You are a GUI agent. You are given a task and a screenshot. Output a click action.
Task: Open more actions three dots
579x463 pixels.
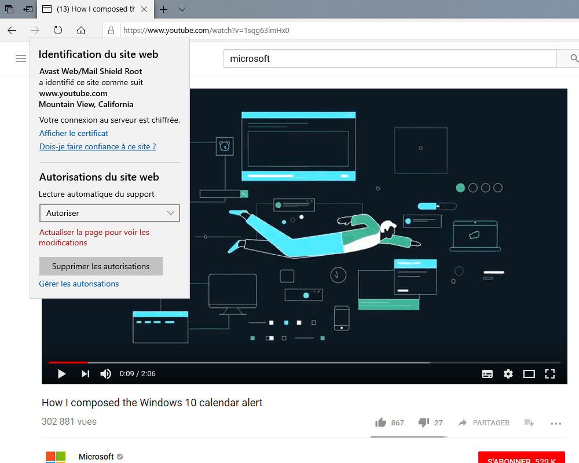(556, 424)
